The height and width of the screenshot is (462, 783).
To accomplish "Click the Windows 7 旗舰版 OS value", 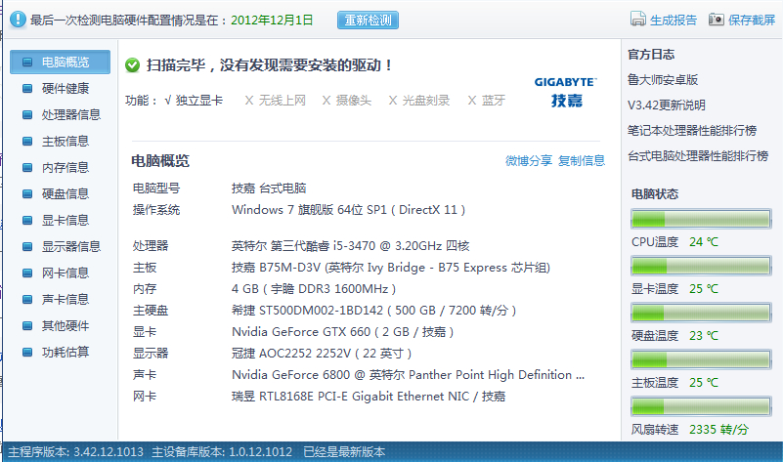I will click(x=349, y=210).
